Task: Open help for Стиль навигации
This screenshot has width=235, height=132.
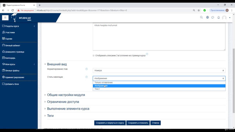Action: click(x=87, y=77)
